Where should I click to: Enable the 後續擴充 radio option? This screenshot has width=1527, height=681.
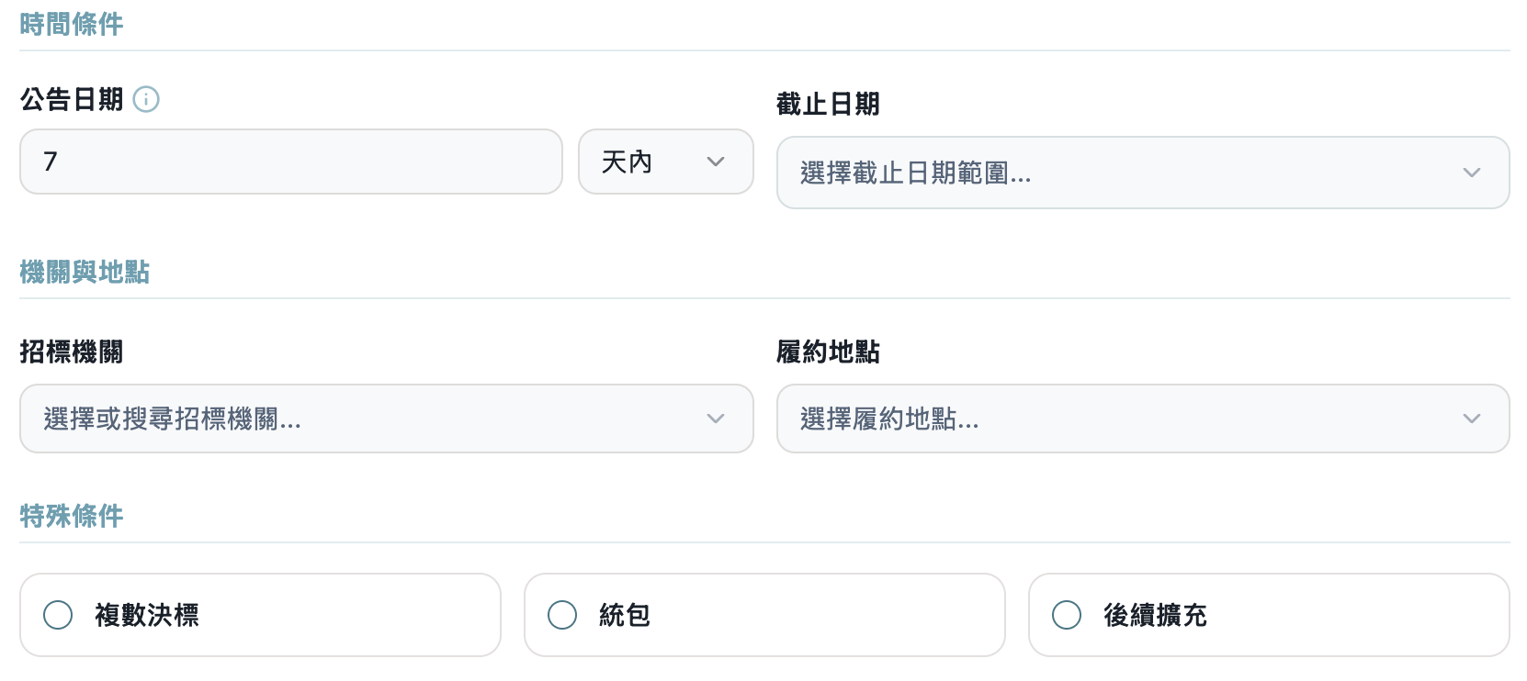pos(1067,615)
